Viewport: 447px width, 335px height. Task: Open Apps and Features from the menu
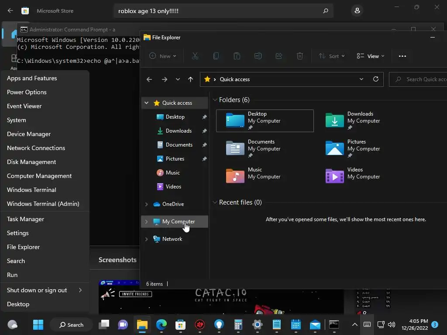coord(45,79)
